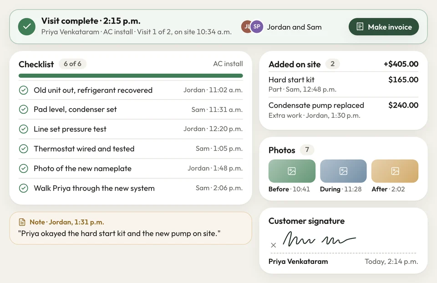This screenshot has height=283, width=437.
Task: Click the 'Jordan and Sam' crew label
Action: (x=295, y=27)
